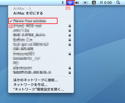Click the volume speaker icon
This screenshot has width=125, height=103.
coord(77,3)
